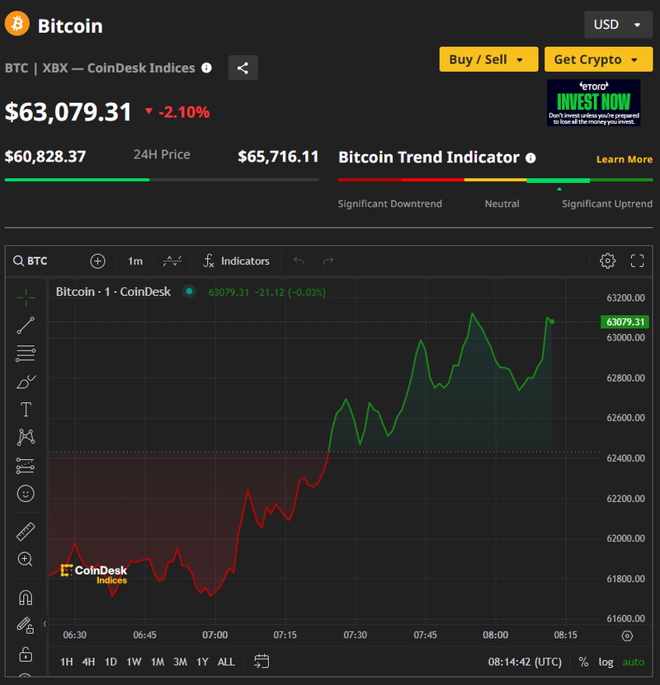Add a symbol to compare with plus icon

97,261
